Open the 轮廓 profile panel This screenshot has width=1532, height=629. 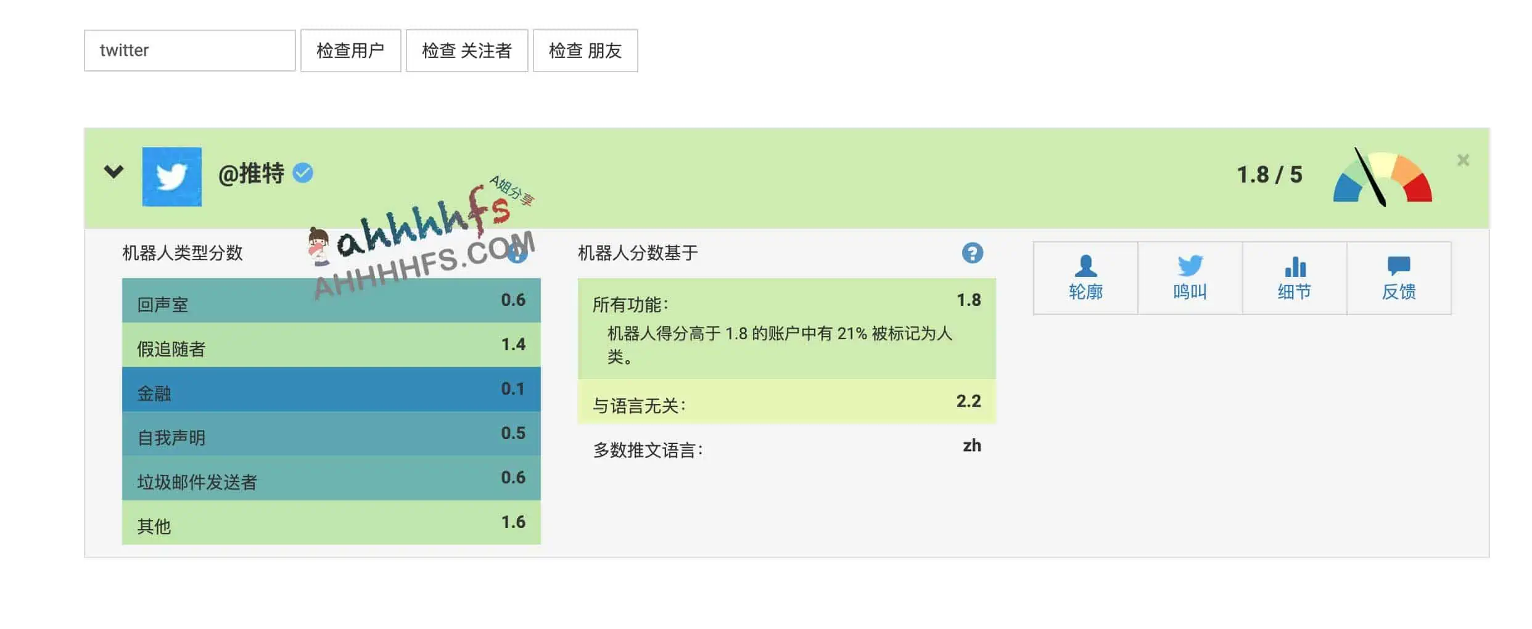(x=1084, y=277)
